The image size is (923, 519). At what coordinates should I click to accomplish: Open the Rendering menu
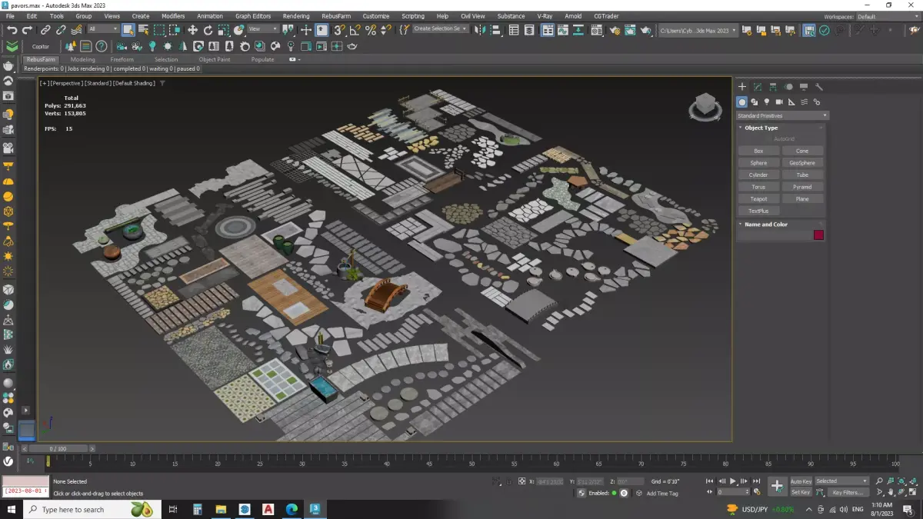[295, 15]
